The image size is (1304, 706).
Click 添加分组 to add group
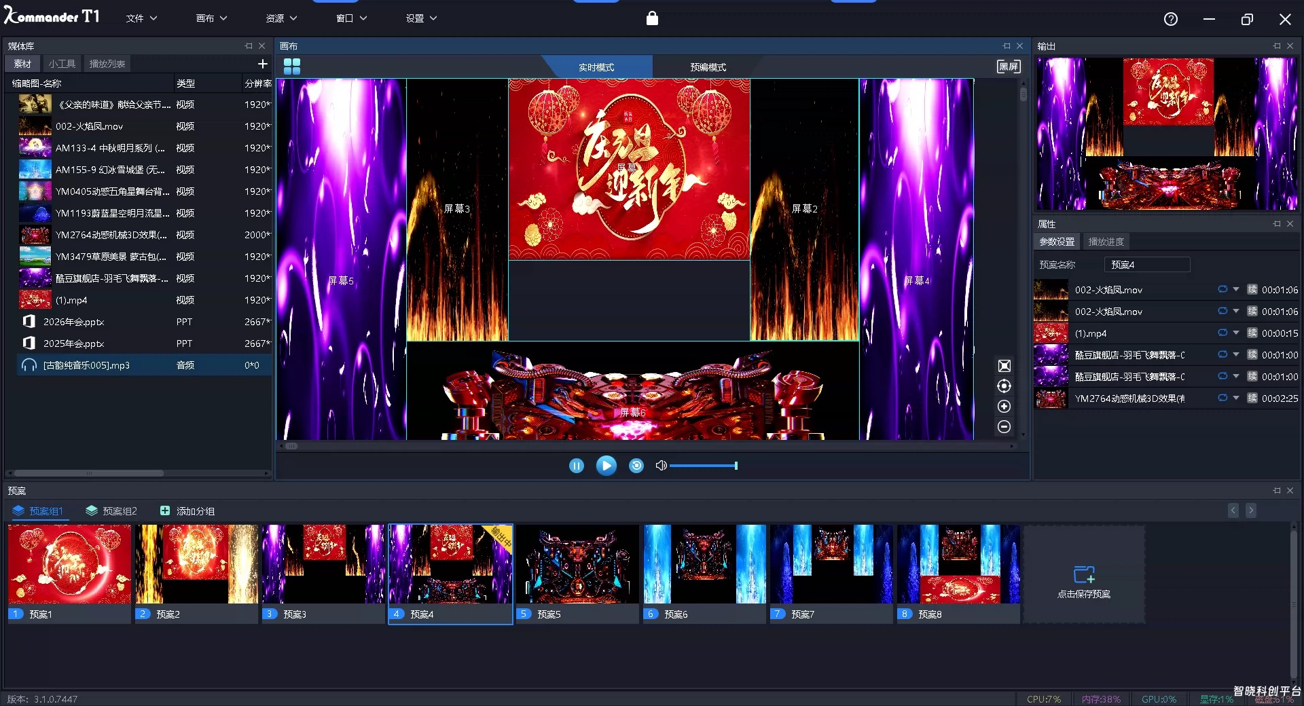click(187, 511)
